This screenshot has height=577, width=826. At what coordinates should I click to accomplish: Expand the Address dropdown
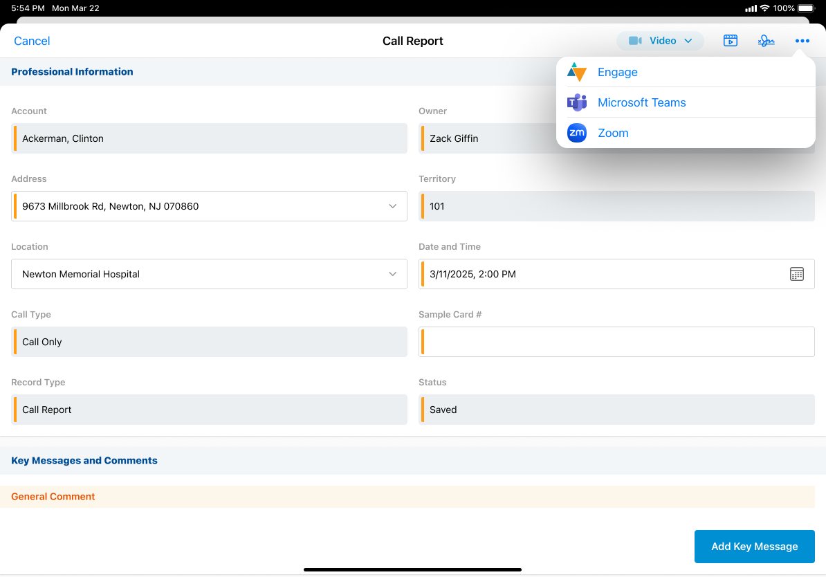(392, 206)
